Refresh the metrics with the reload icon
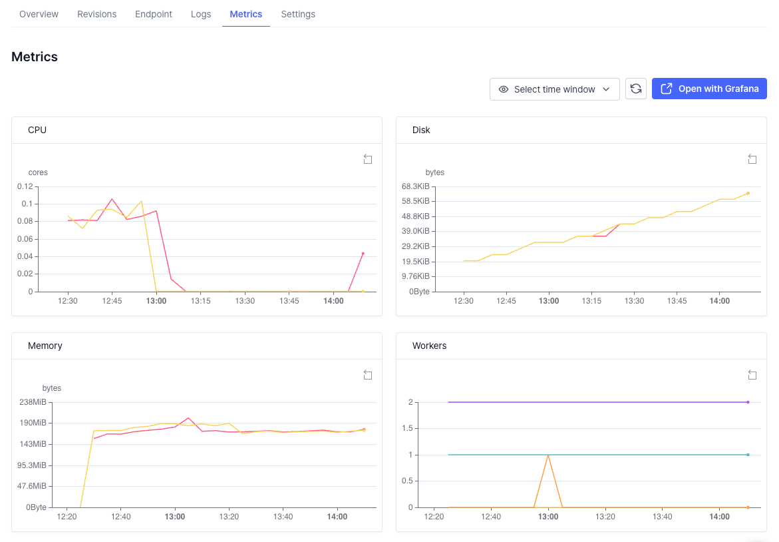Viewport: 779px width, 542px height. click(636, 89)
